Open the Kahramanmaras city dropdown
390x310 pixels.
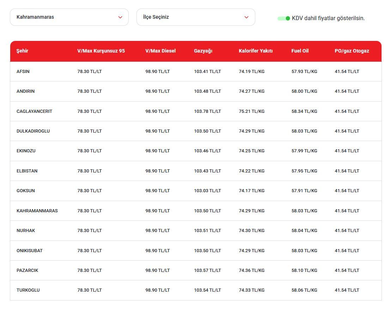(x=69, y=17)
